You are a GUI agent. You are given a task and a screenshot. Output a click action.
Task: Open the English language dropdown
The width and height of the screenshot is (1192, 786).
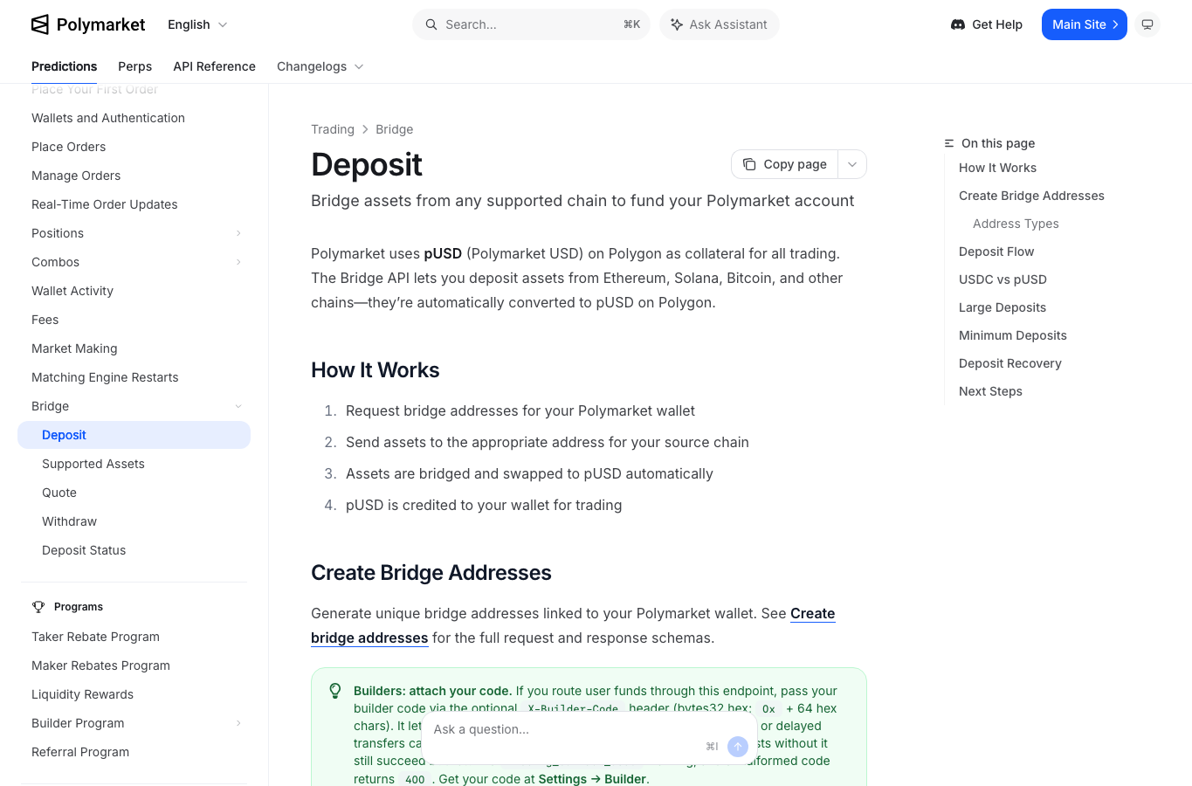198,24
